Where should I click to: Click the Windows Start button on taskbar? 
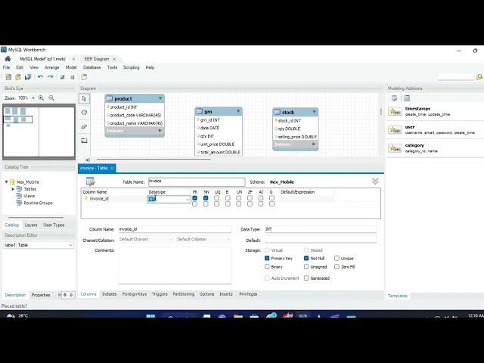[150, 316]
